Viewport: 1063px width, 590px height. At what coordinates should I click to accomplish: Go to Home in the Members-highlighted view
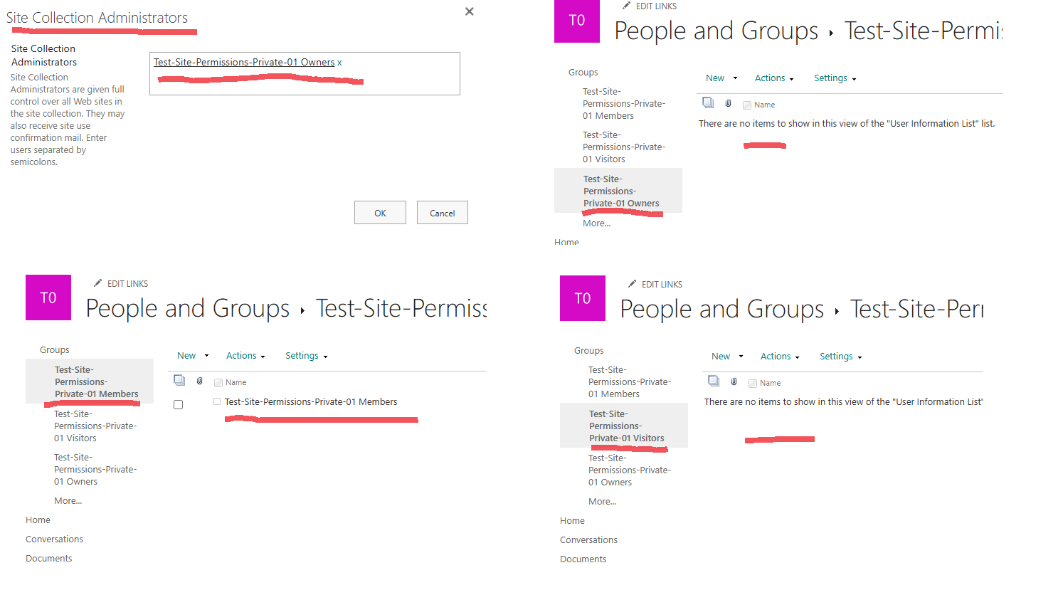click(x=38, y=520)
